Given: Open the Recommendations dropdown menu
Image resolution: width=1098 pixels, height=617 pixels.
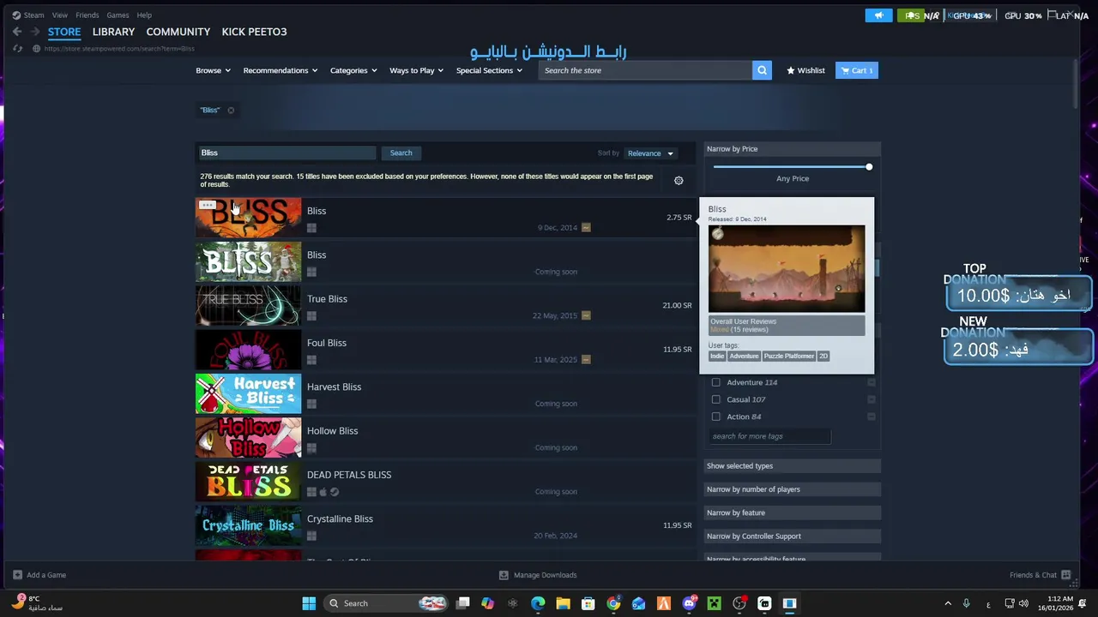Looking at the screenshot, I should (281, 70).
